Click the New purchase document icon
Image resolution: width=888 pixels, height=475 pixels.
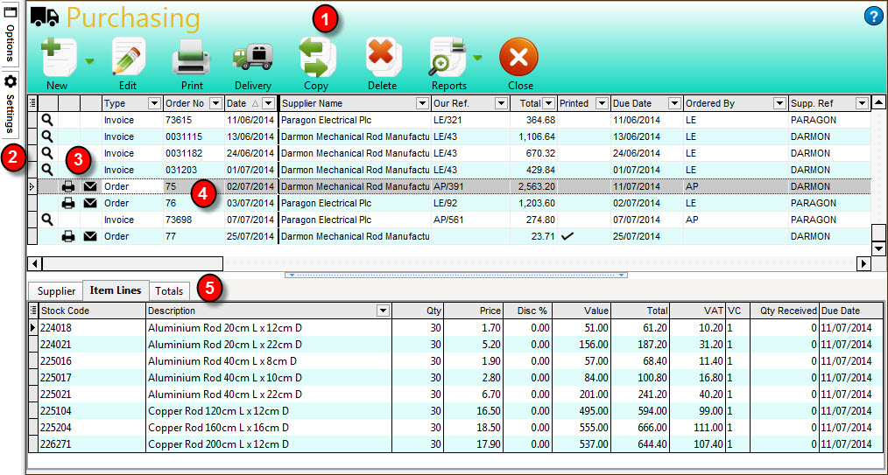(57, 58)
